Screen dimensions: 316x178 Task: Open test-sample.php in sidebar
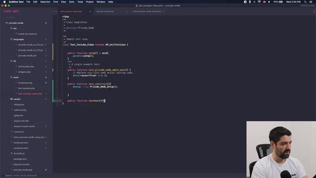[26, 88]
